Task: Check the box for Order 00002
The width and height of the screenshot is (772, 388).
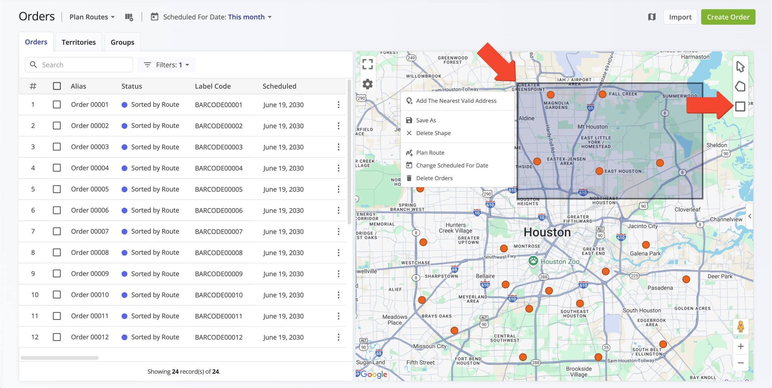Action: click(57, 126)
